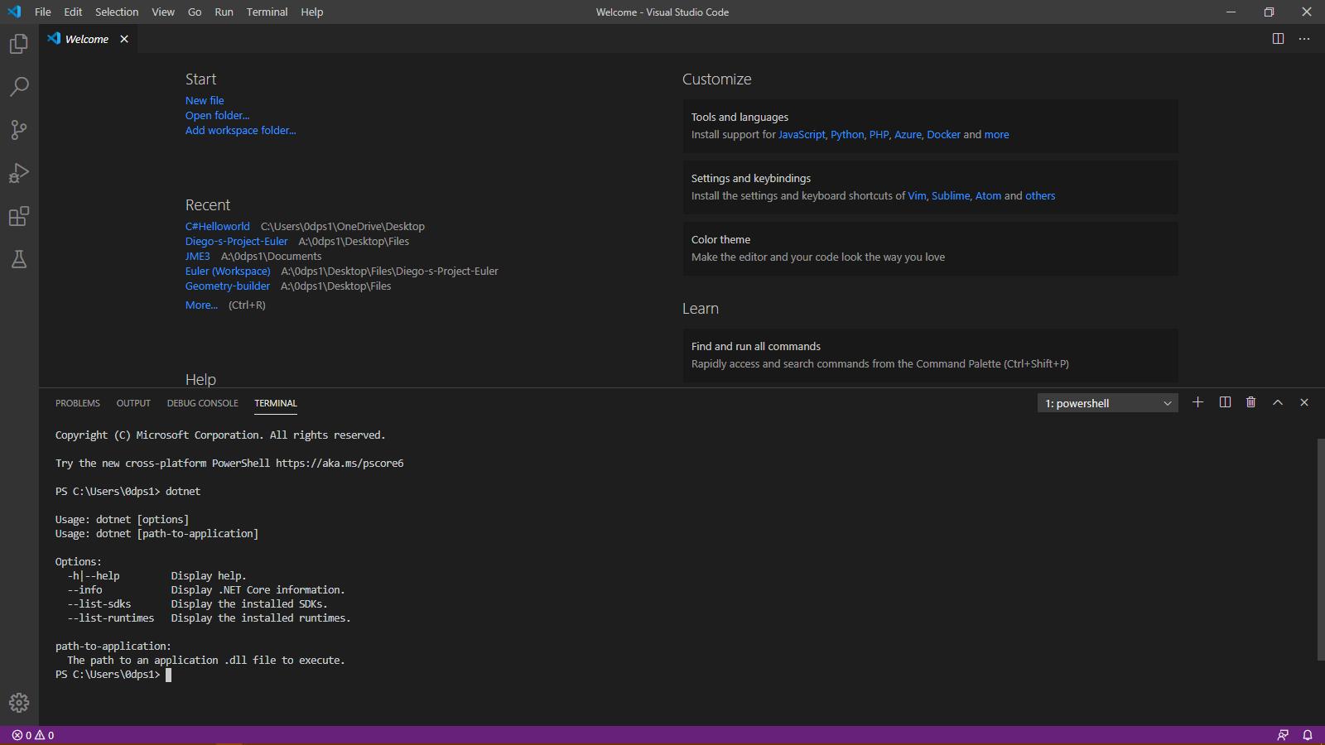This screenshot has width=1325, height=745.
Task: Open the Extensions view
Action: coord(19,216)
